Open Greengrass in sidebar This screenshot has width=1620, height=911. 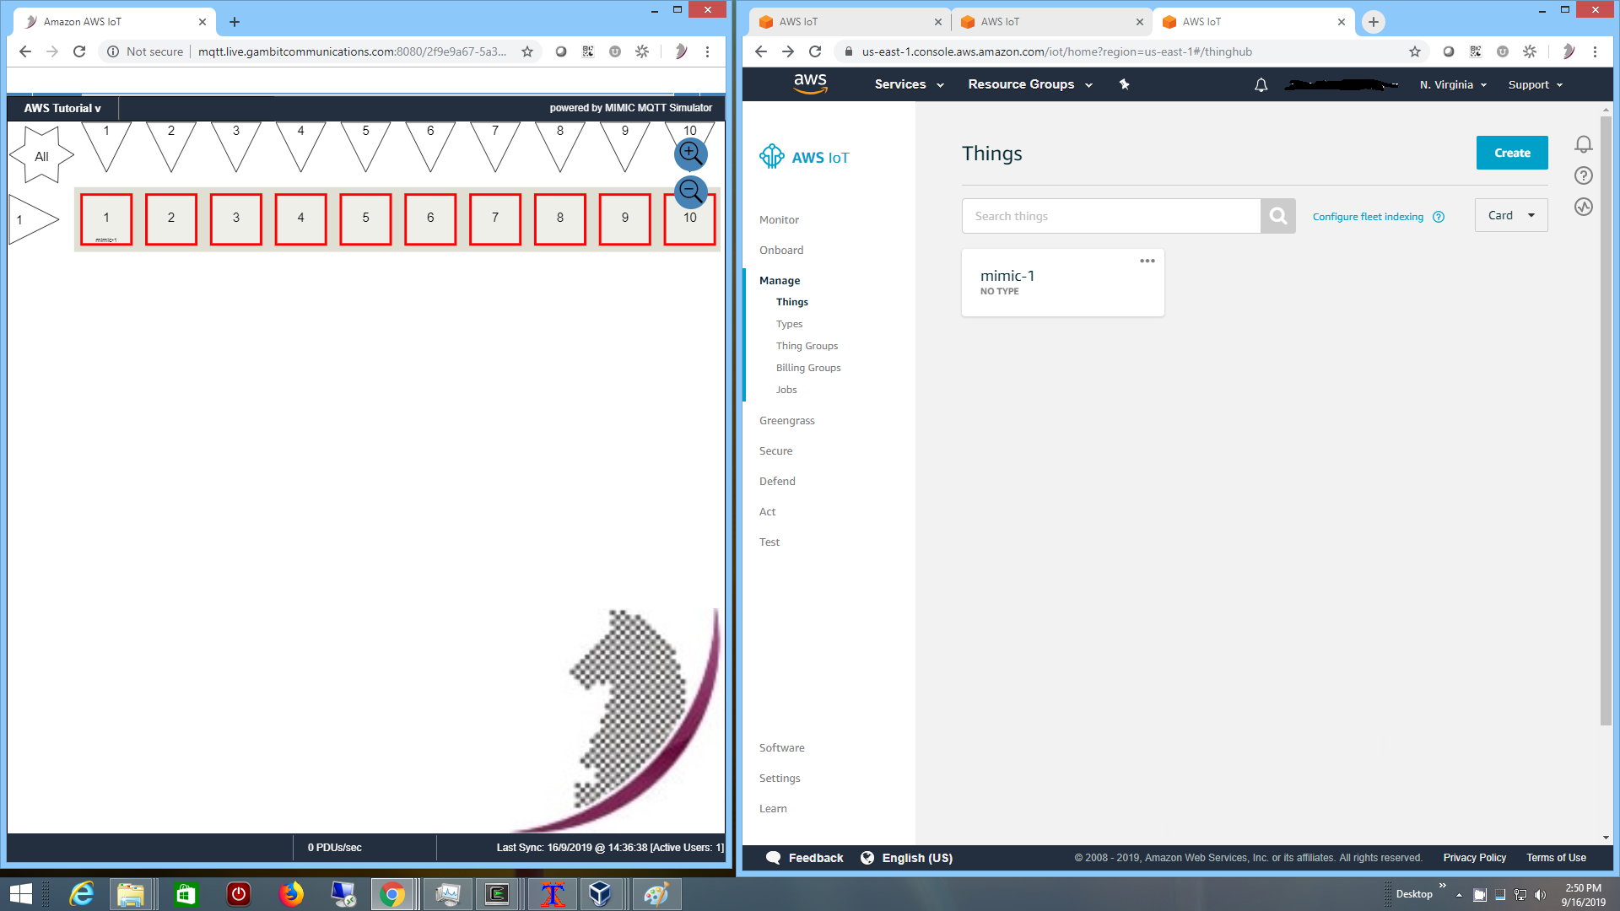786,420
